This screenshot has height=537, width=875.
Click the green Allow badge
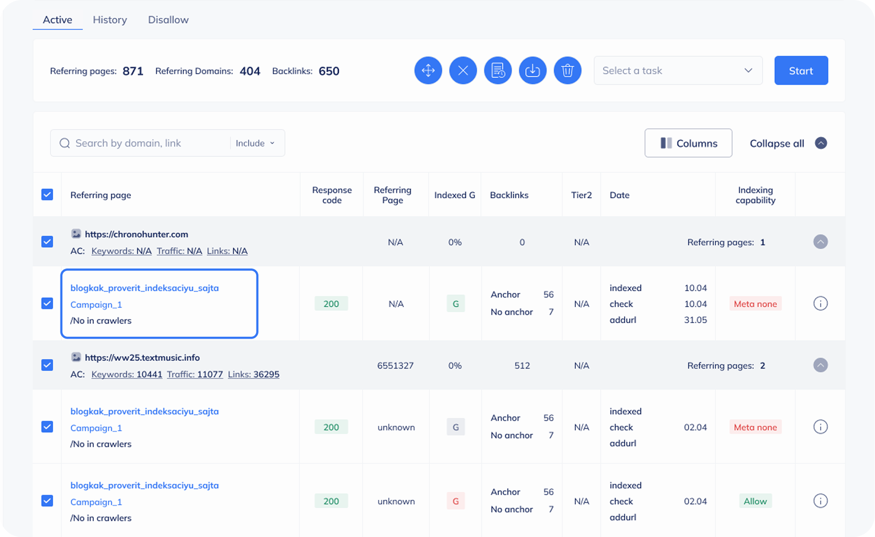pyautogui.click(x=755, y=501)
